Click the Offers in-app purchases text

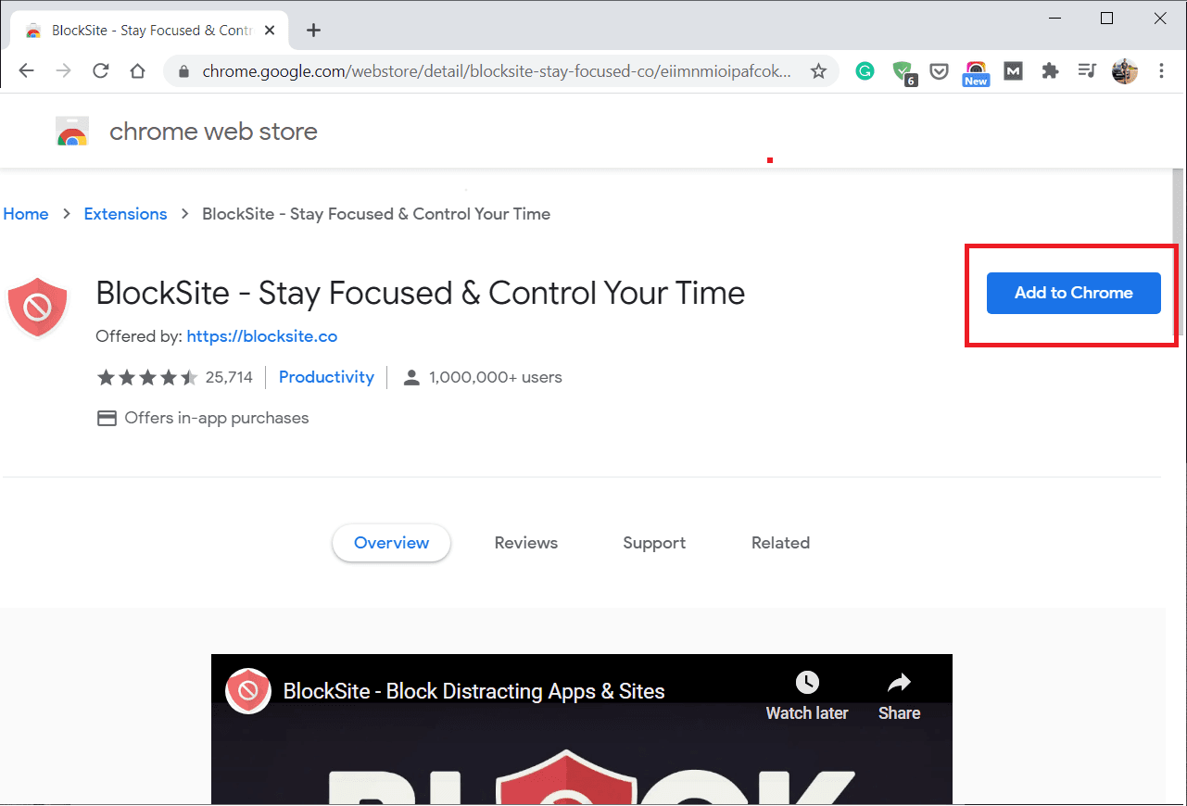[217, 418]
